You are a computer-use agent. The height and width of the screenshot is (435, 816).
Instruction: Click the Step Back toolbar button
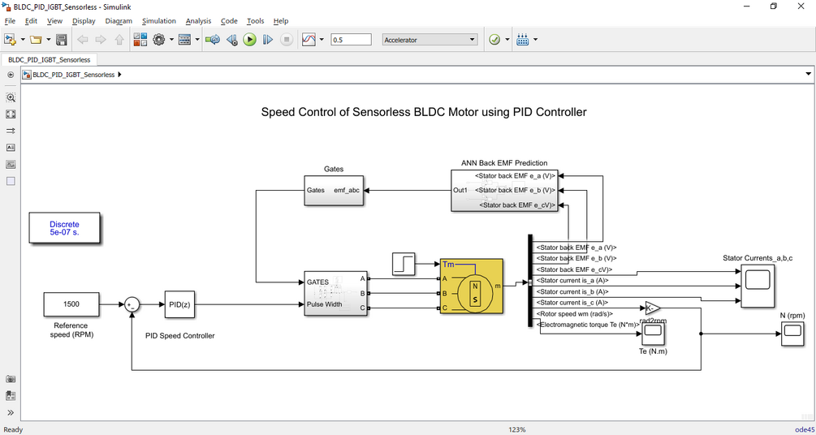tap(232, 40)
